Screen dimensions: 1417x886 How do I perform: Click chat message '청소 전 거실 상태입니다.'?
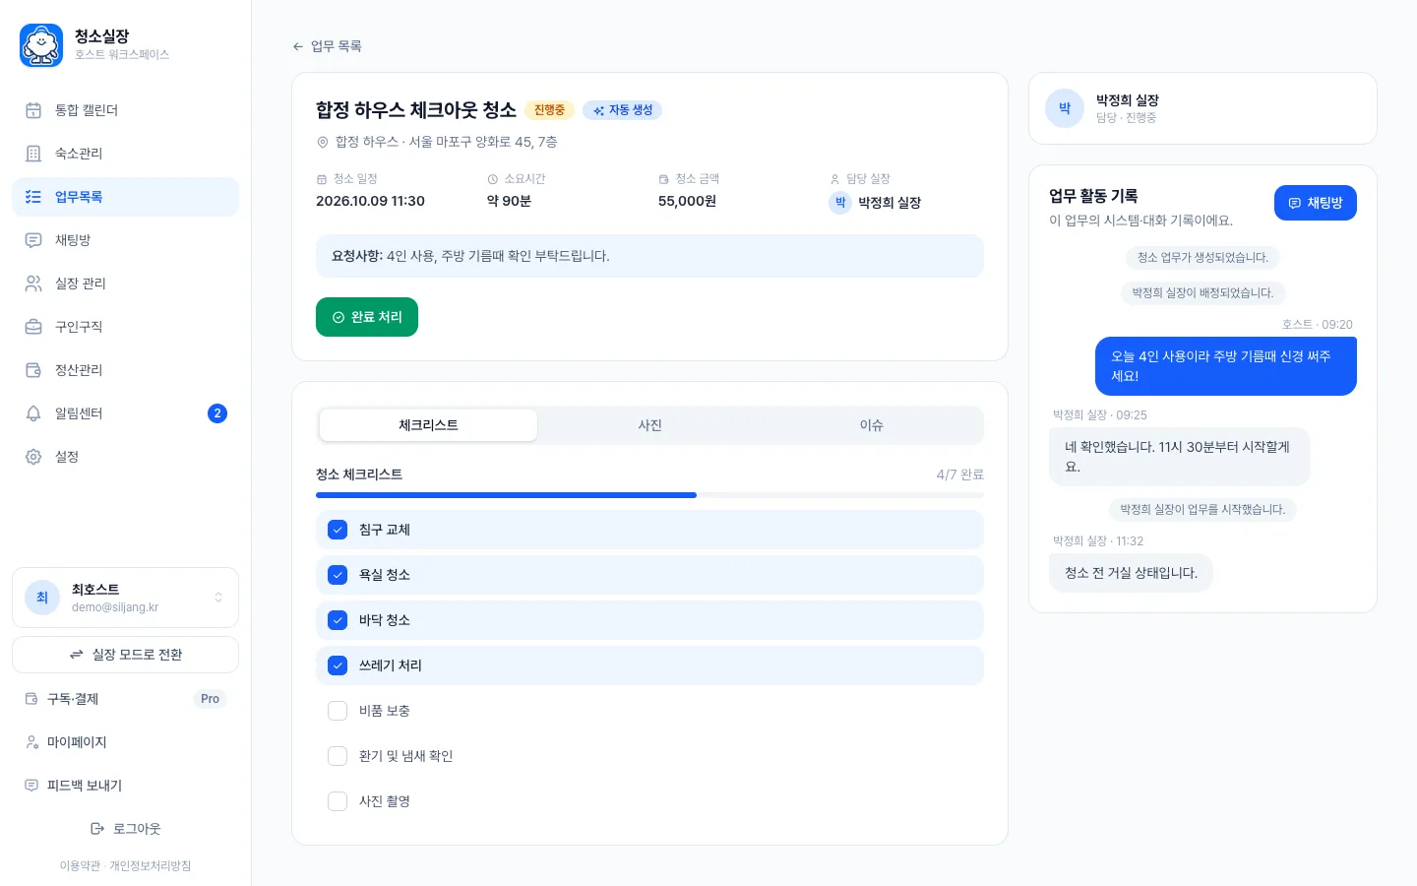[x=1131, y=573]
